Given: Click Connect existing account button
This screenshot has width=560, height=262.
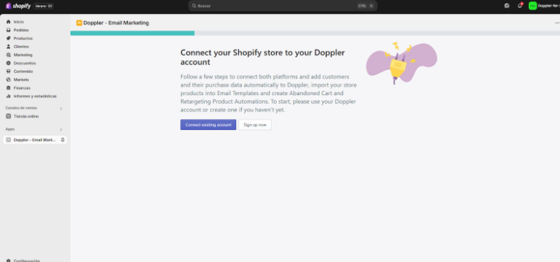Looking at the screenshot, I should click(x=208, y=125).
